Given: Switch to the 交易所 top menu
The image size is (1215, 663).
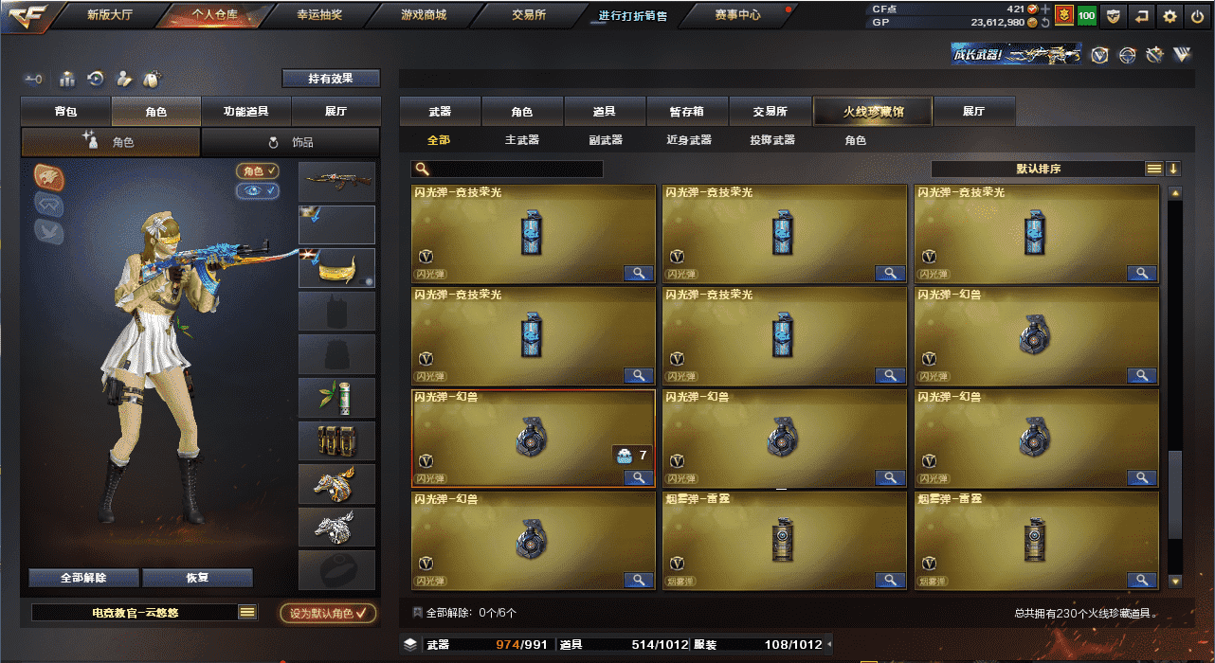Looking at the screenshot, I should pyautogui.click(x=529, y=15).
